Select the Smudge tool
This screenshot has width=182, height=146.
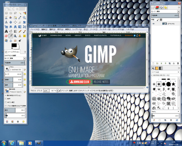[x=15, y=40]
